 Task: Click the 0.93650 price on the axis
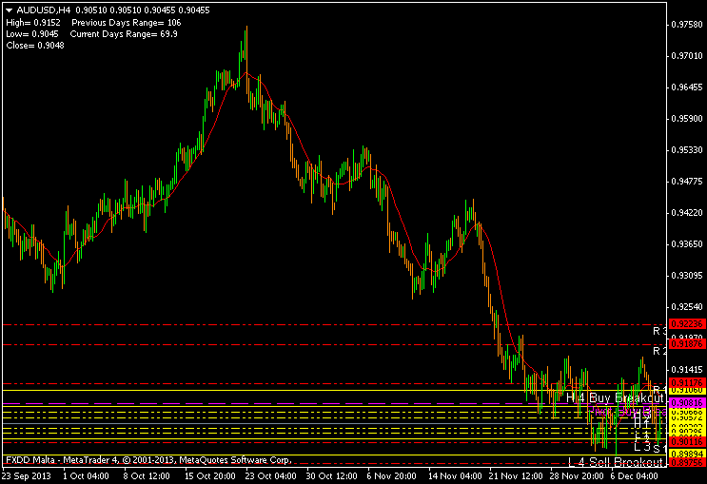(x=686, y=243)
